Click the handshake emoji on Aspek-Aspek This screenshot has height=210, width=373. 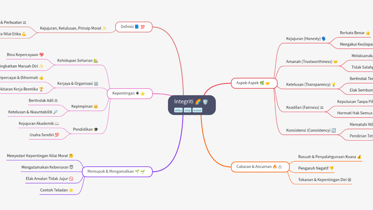268,83
